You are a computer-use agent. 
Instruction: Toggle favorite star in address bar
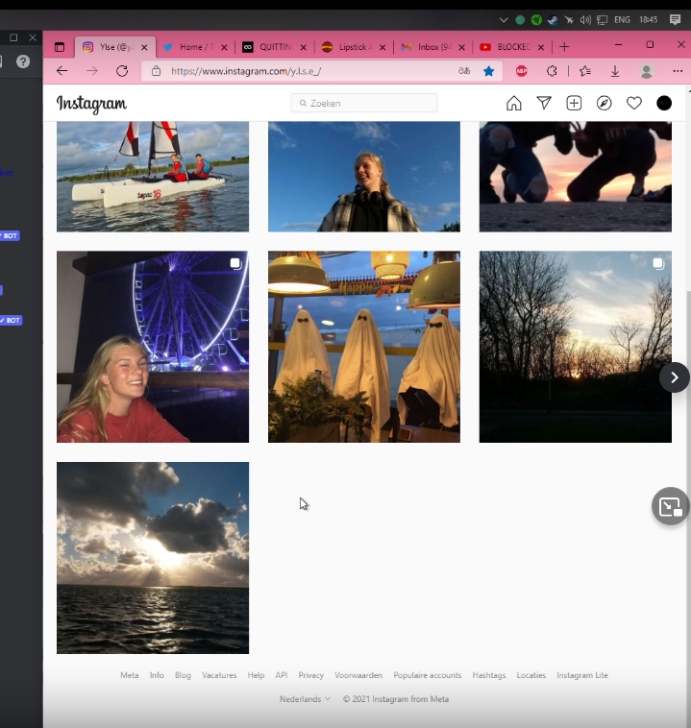coord(488,71)
